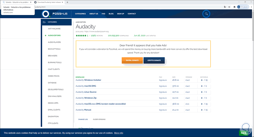This screenshot has height=137, width=254.
Task: Accept cookies with Got it button
Action: (x=243, y=133)
